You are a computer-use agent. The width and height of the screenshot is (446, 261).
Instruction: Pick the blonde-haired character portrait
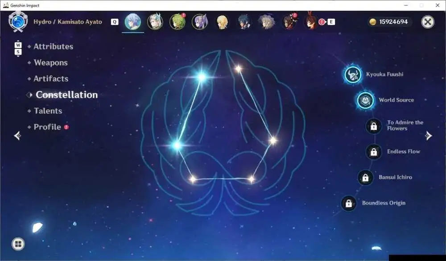[222, 22]
